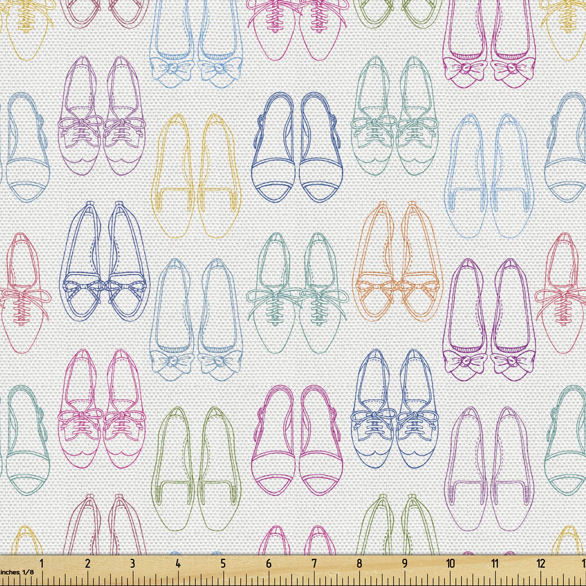586x586 pixels.
Task: Select the olive green pointed flats pair
Action: pos(196,469)
